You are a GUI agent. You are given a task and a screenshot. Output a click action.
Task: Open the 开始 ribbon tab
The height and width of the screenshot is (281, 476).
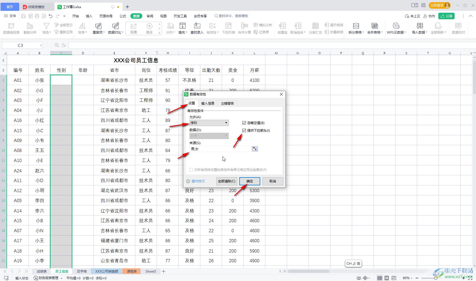(76, 16)
